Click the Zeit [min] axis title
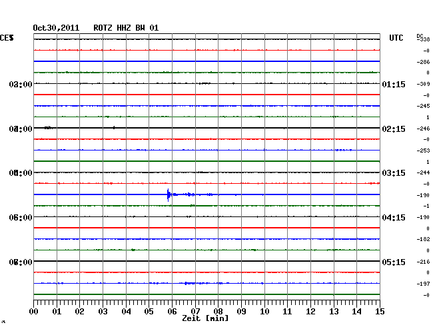The height and width of the screenshot is (329, 433). [x=205, y=318]
